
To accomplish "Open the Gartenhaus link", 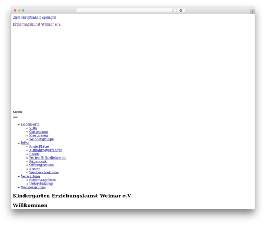I will coord(39,132).
